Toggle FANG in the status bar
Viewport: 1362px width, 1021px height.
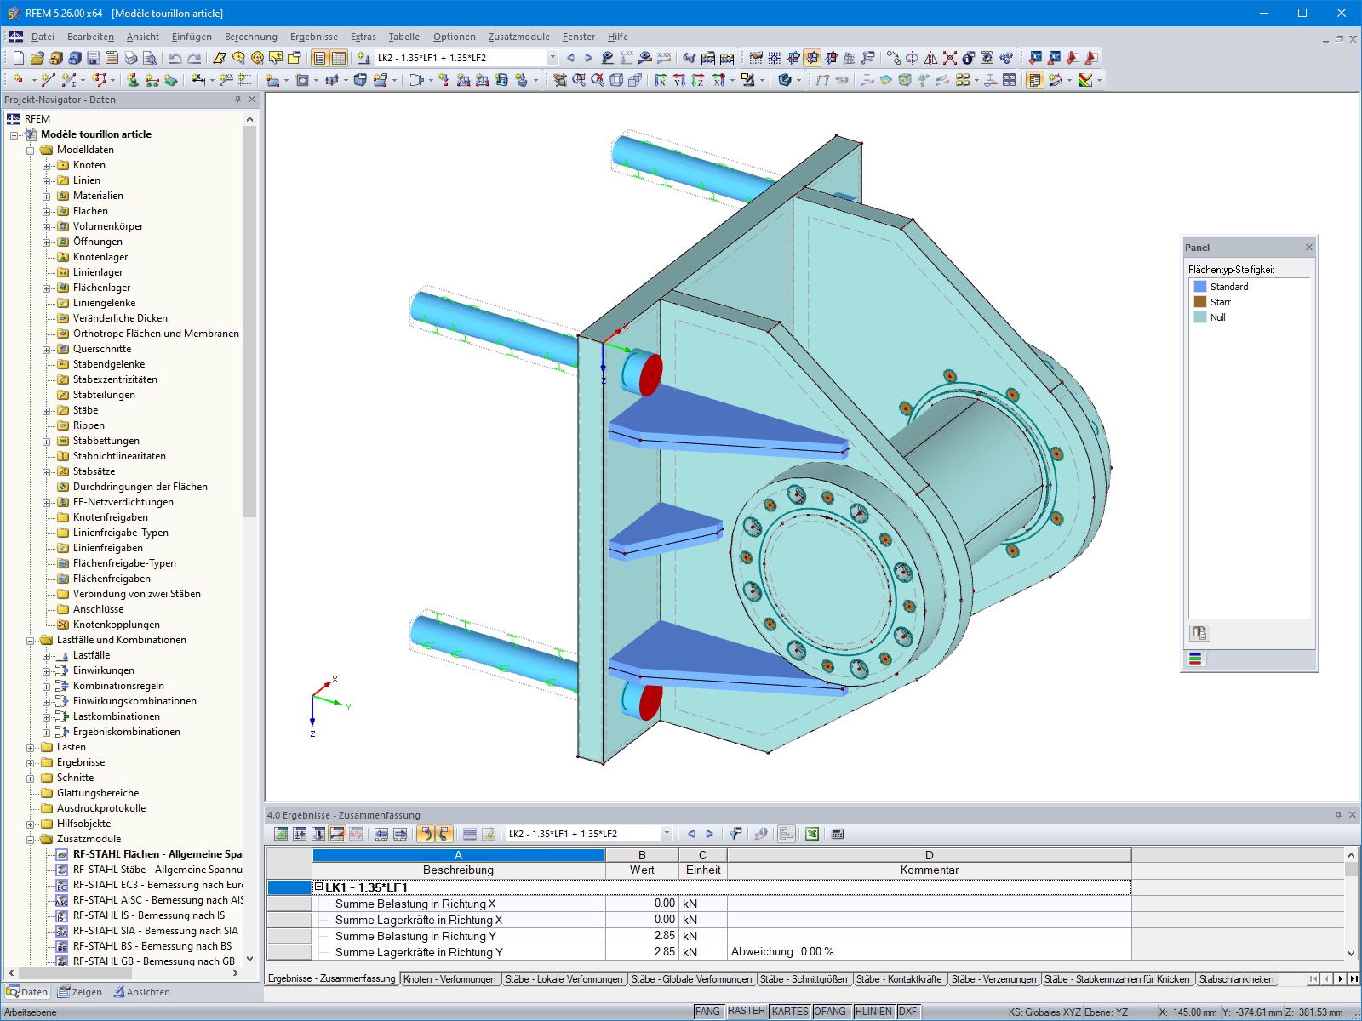pos(708,1011)
